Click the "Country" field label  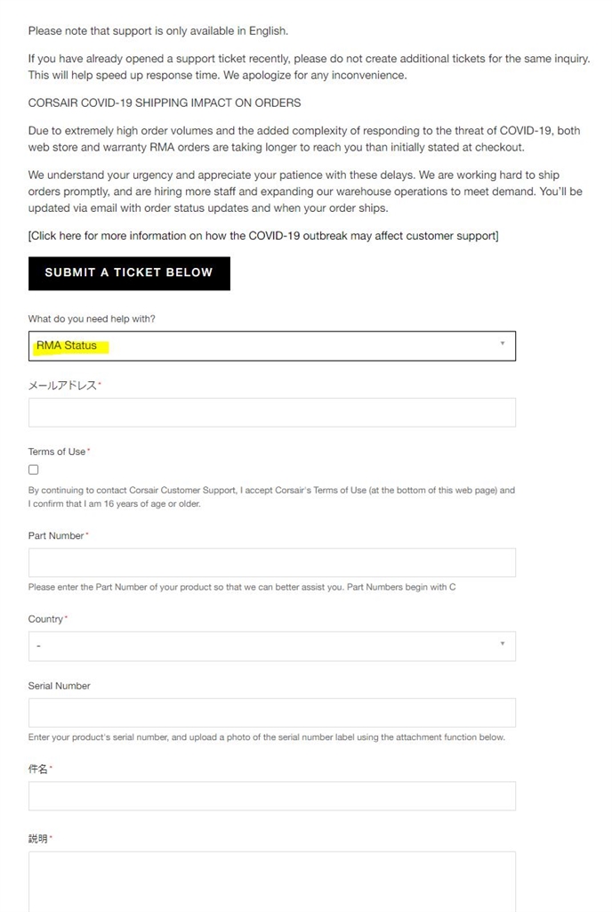pos(45,619)
